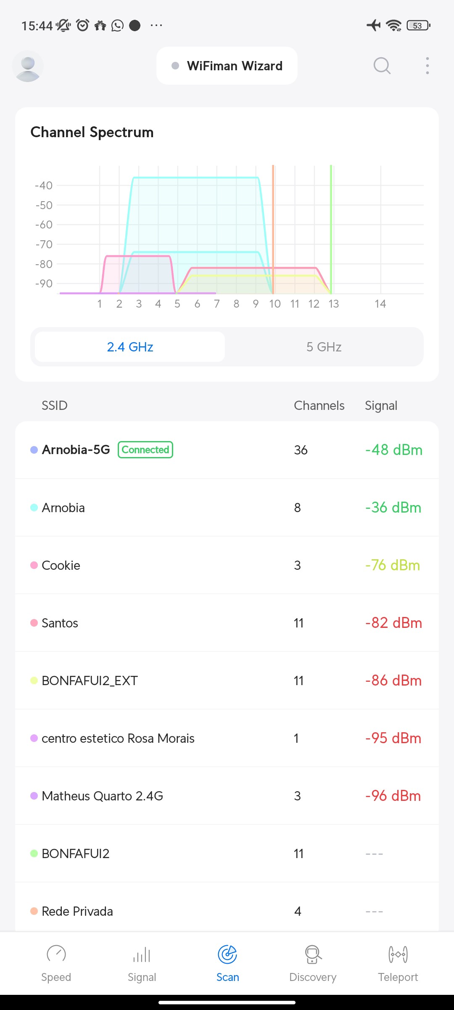
Task: Switch spectrum to 5 GHz band
Action: tap(324, 347)
